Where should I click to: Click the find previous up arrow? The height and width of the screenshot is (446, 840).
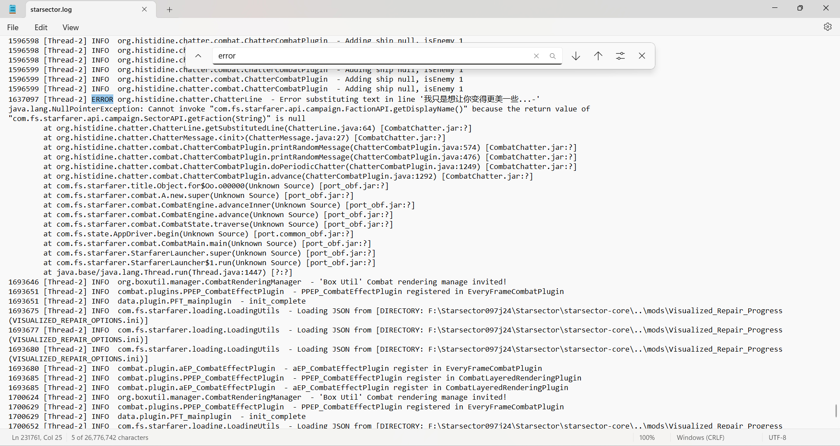click(598, 56)
